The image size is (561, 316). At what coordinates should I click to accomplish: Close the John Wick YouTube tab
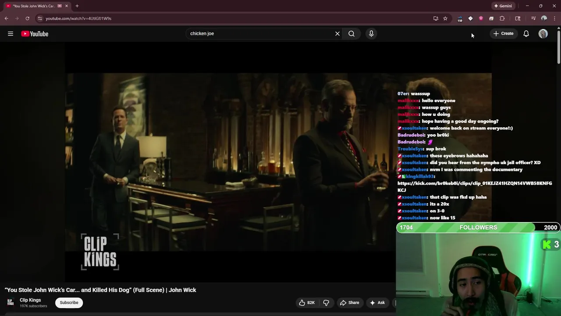[x=67, y=6]
